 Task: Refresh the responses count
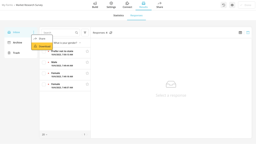tap(111, 33)
